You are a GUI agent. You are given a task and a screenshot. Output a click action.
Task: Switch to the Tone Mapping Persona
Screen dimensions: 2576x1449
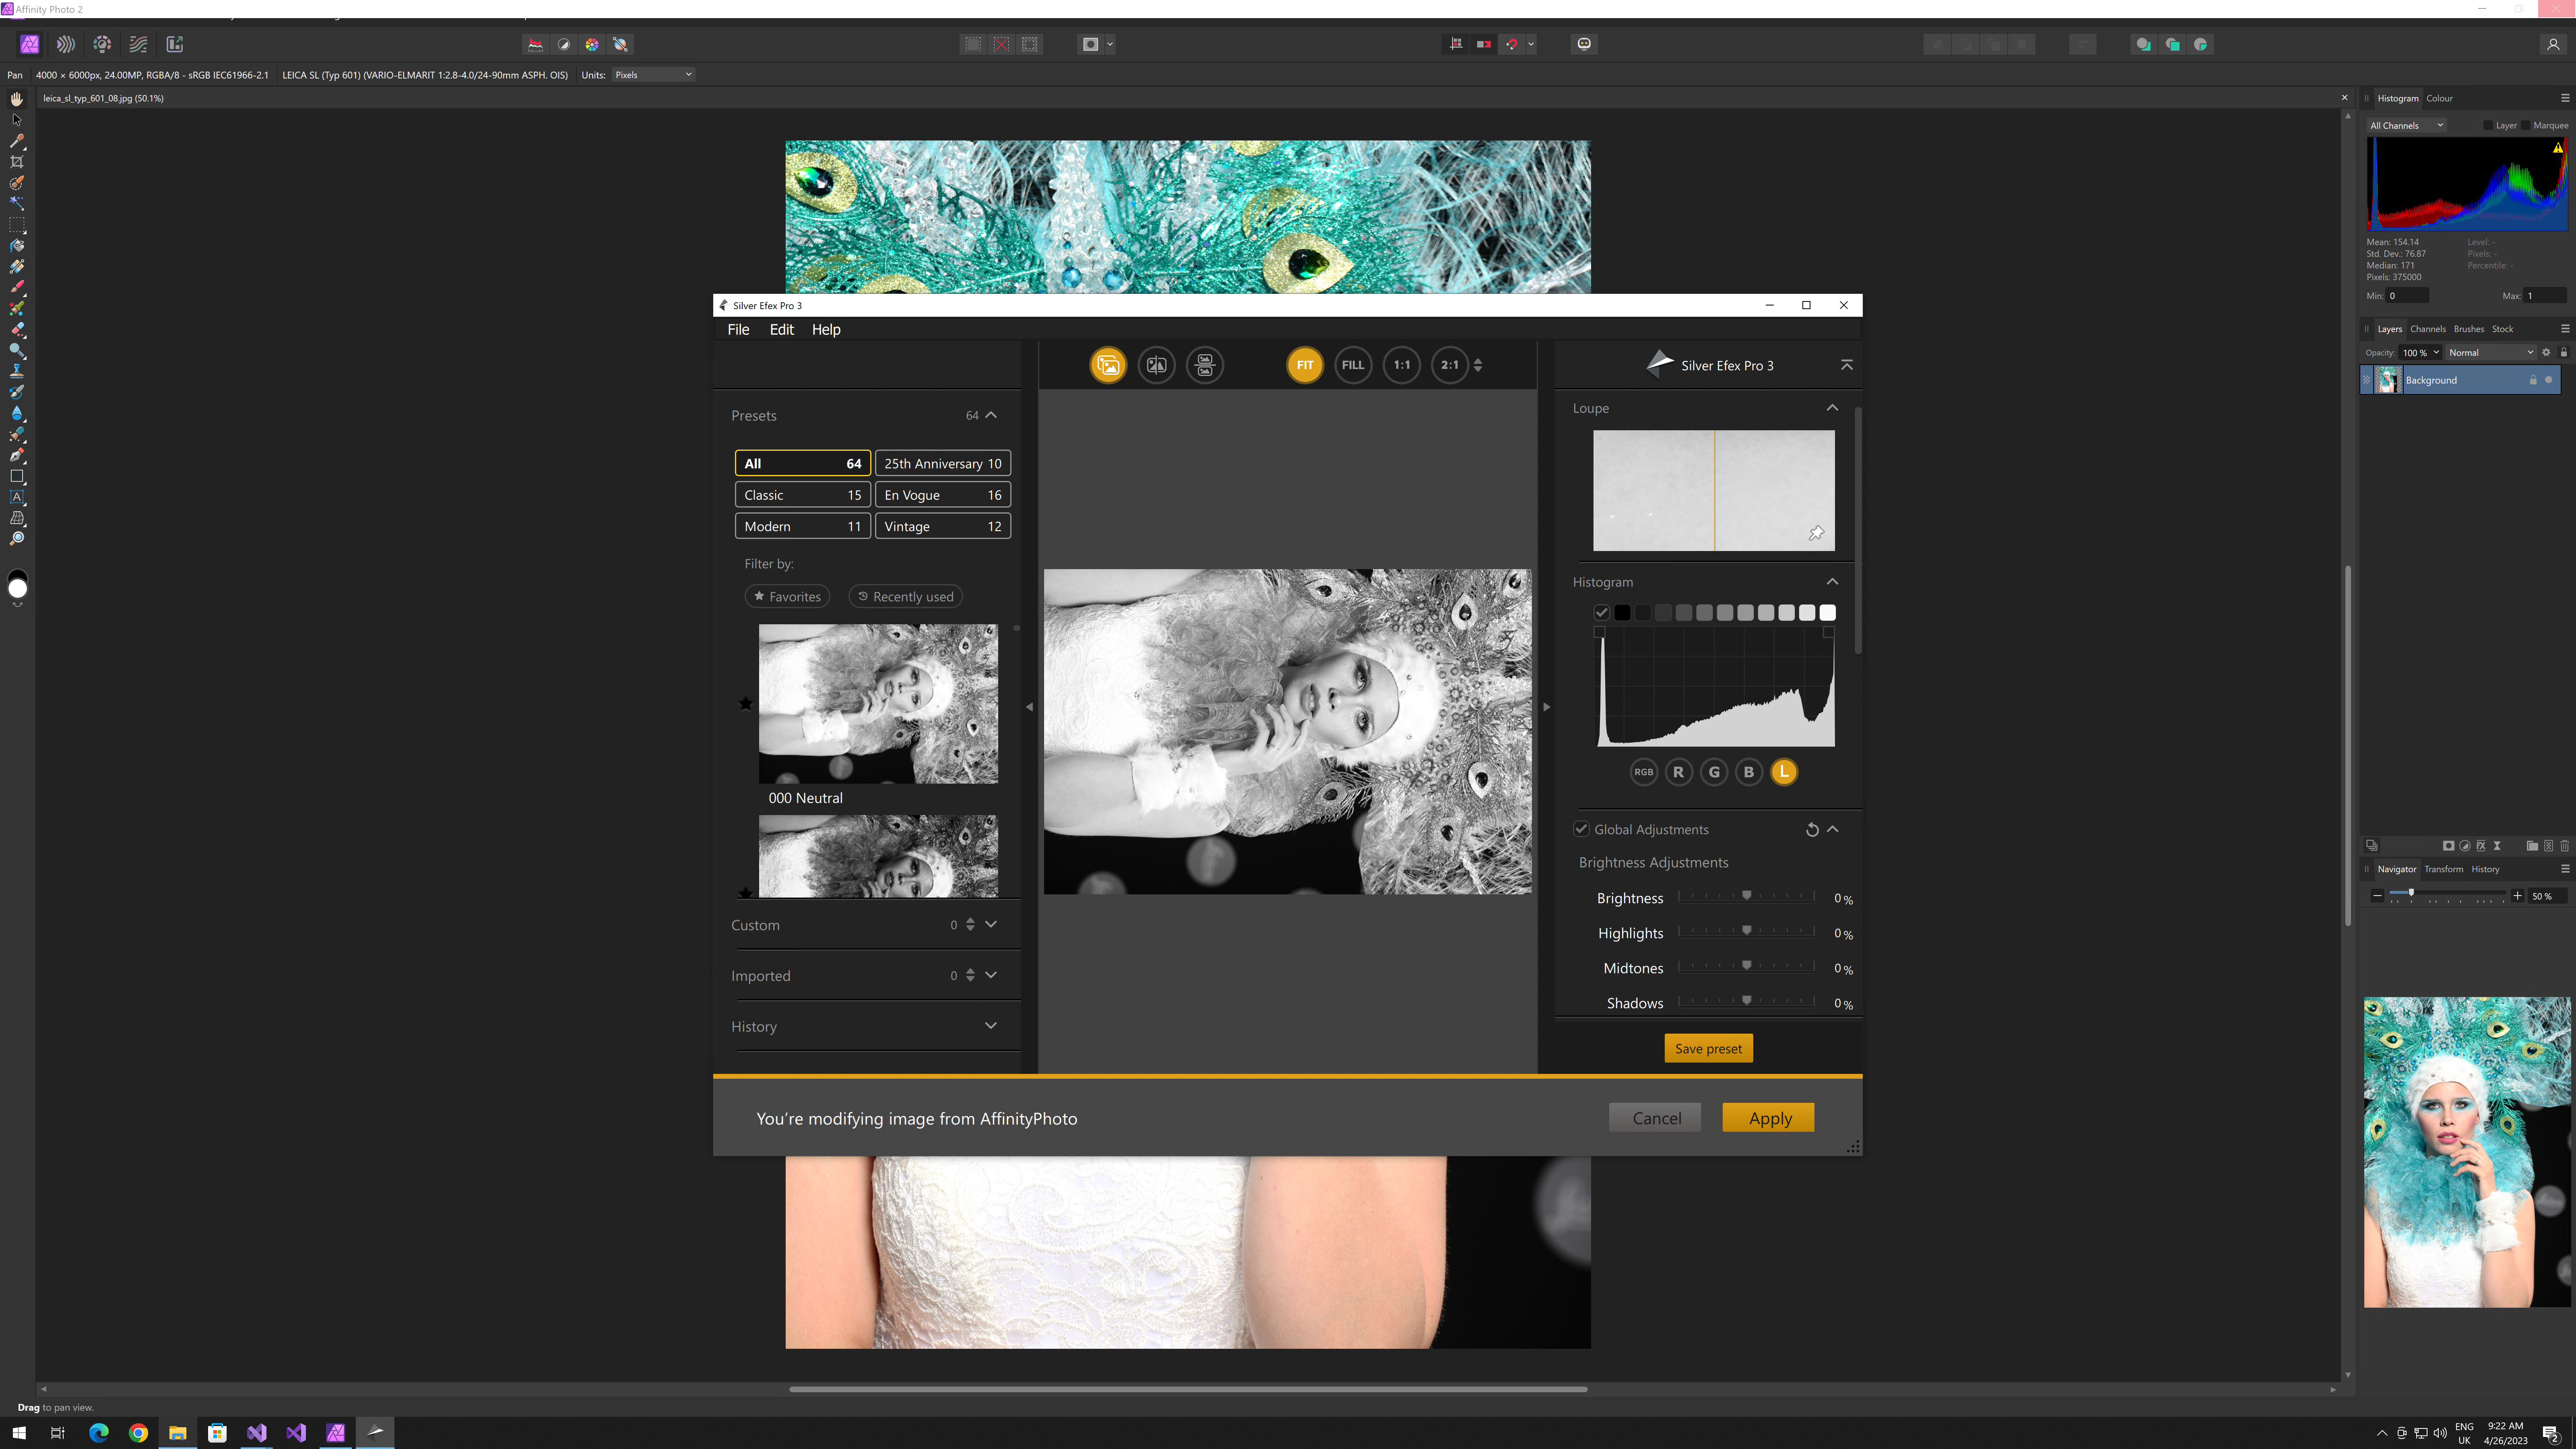[x=139, y=44]
